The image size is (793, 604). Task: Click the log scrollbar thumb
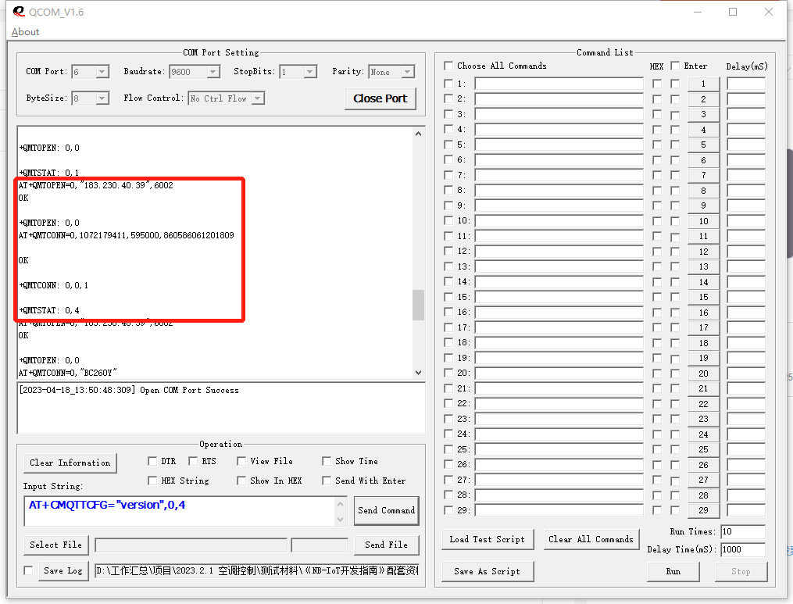tap(418, 305)
